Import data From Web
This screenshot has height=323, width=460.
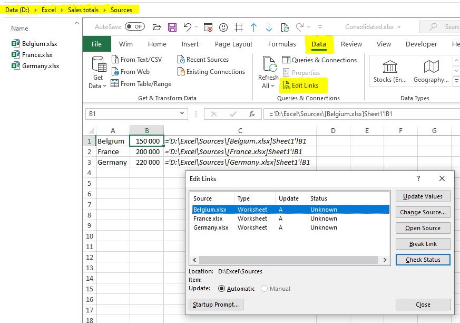tap(131, 72)
